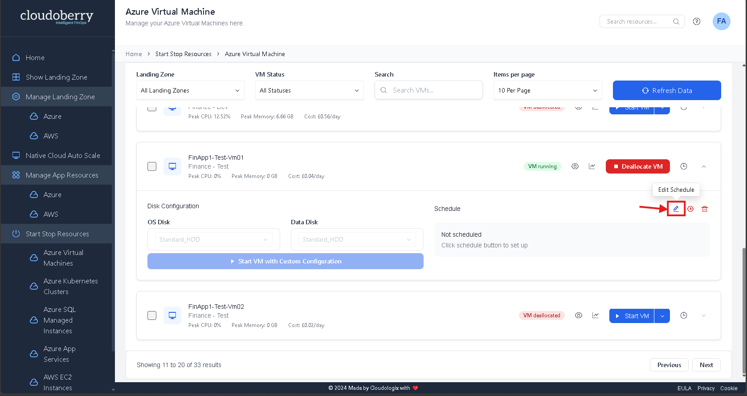
Task: Click Start Stop Resources breadcrumb
Action: (184, 54)
